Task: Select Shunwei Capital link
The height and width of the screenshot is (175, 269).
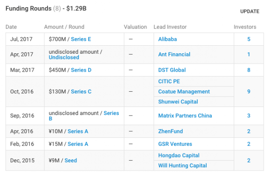Action: [178, 102]
